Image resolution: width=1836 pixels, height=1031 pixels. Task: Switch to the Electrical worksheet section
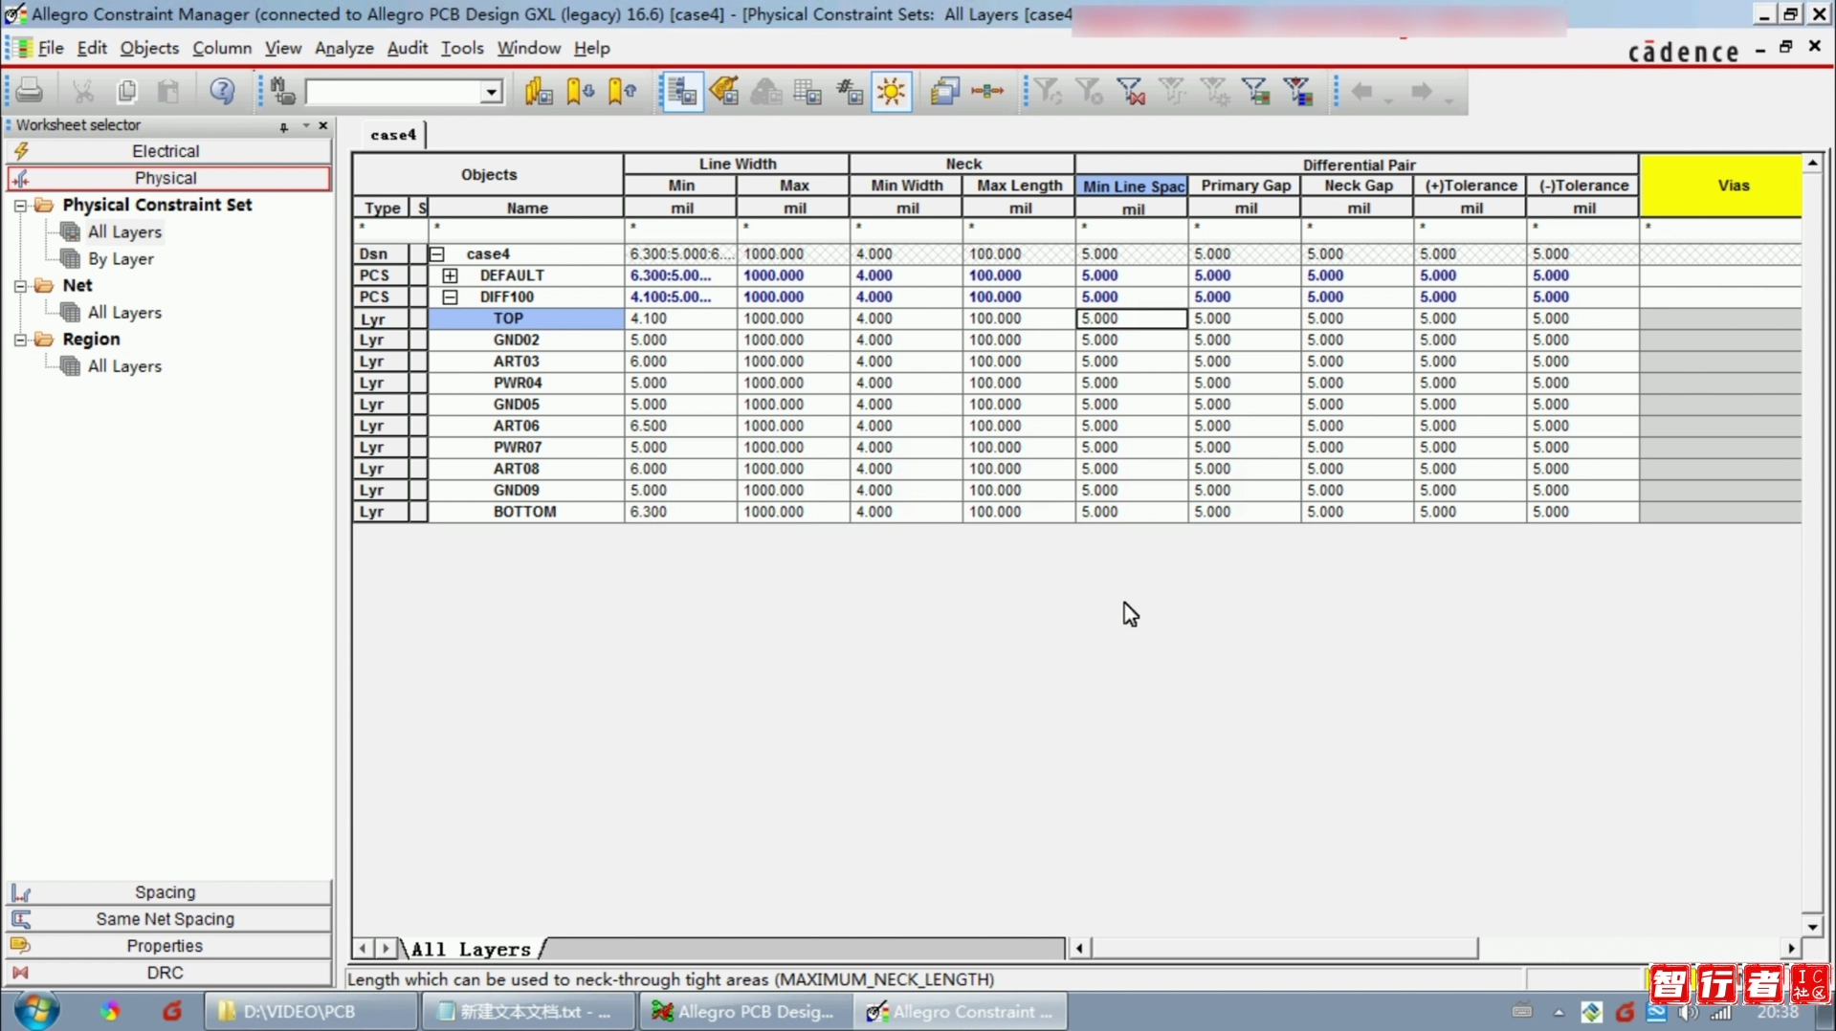(x=167, y=151)
